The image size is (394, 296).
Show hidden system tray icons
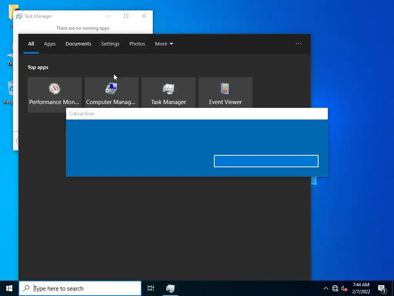point(326,288)
